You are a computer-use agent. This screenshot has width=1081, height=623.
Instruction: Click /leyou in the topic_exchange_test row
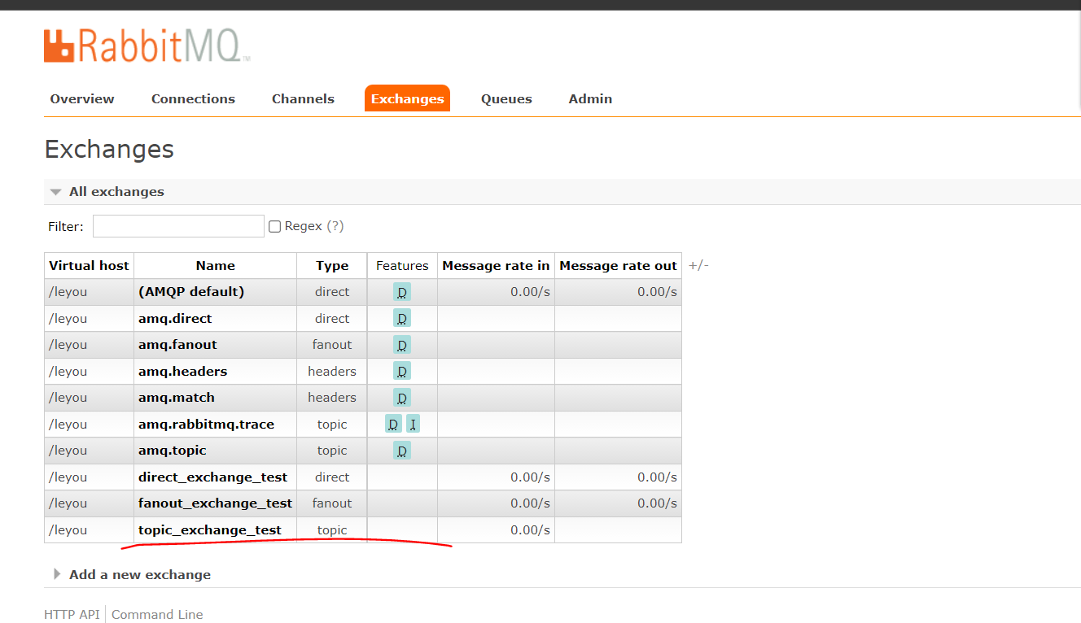pos(68,530)
